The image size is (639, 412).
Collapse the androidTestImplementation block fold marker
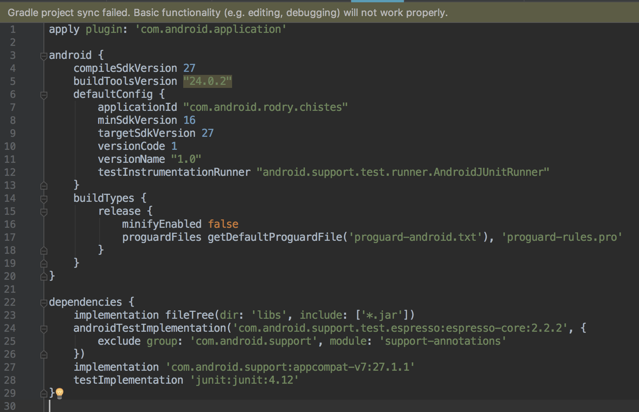tap(44, 329)
